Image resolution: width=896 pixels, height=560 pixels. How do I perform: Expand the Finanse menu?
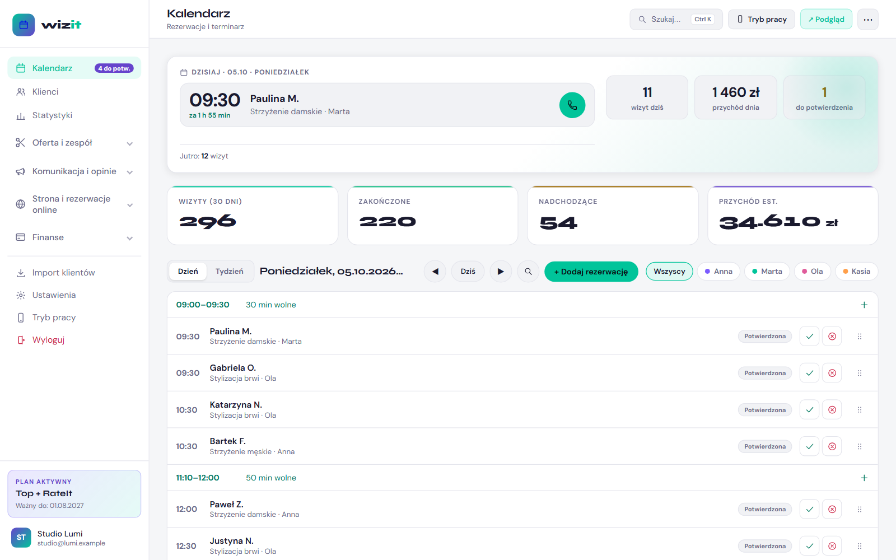[74, 237]
